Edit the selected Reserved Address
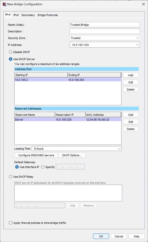Screen dimensions: 148x242 coord(131,122)
